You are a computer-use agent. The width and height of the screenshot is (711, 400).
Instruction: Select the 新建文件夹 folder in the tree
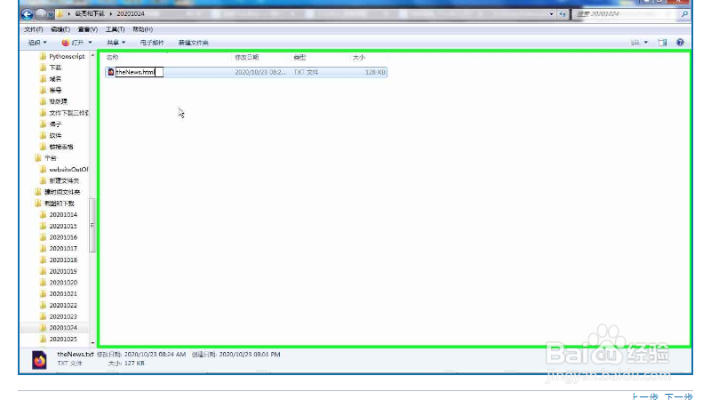coord(64,181)
